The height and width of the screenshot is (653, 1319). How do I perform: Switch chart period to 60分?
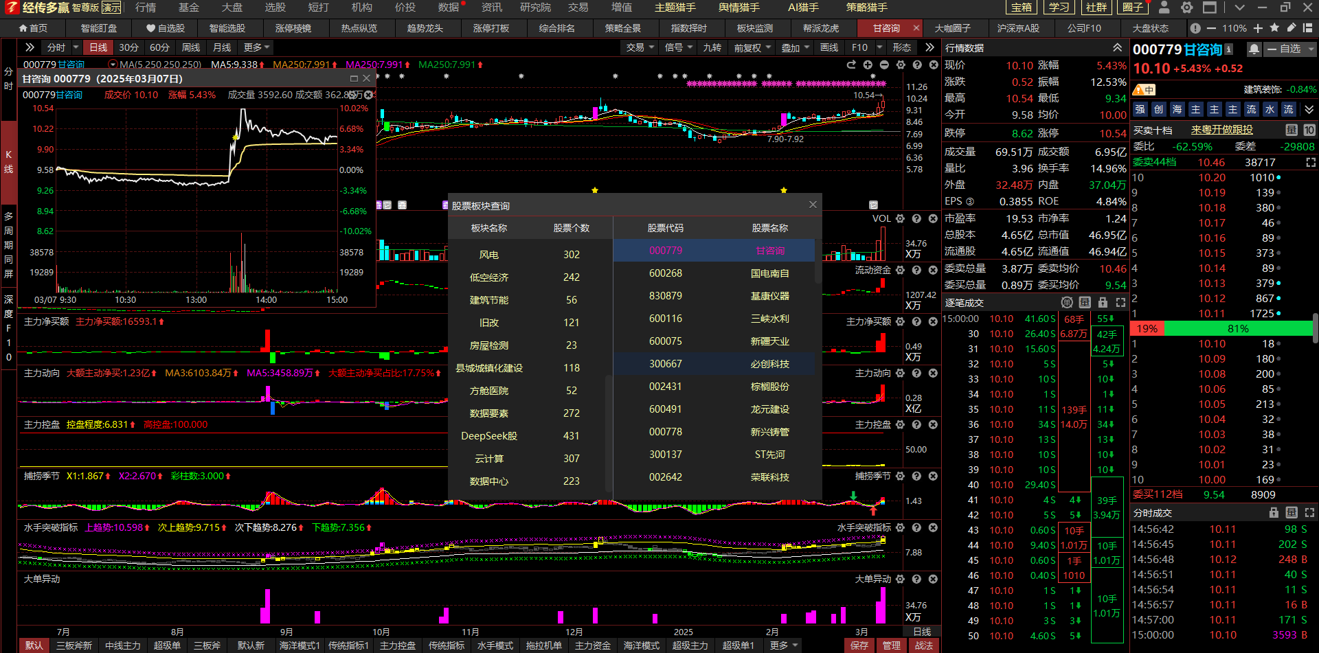point(159,47)
